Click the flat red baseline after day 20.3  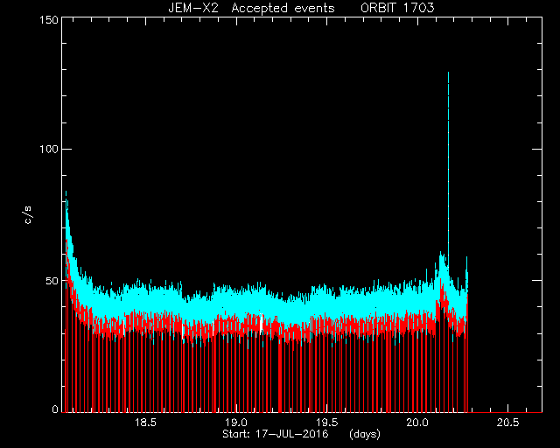(506, 412)
